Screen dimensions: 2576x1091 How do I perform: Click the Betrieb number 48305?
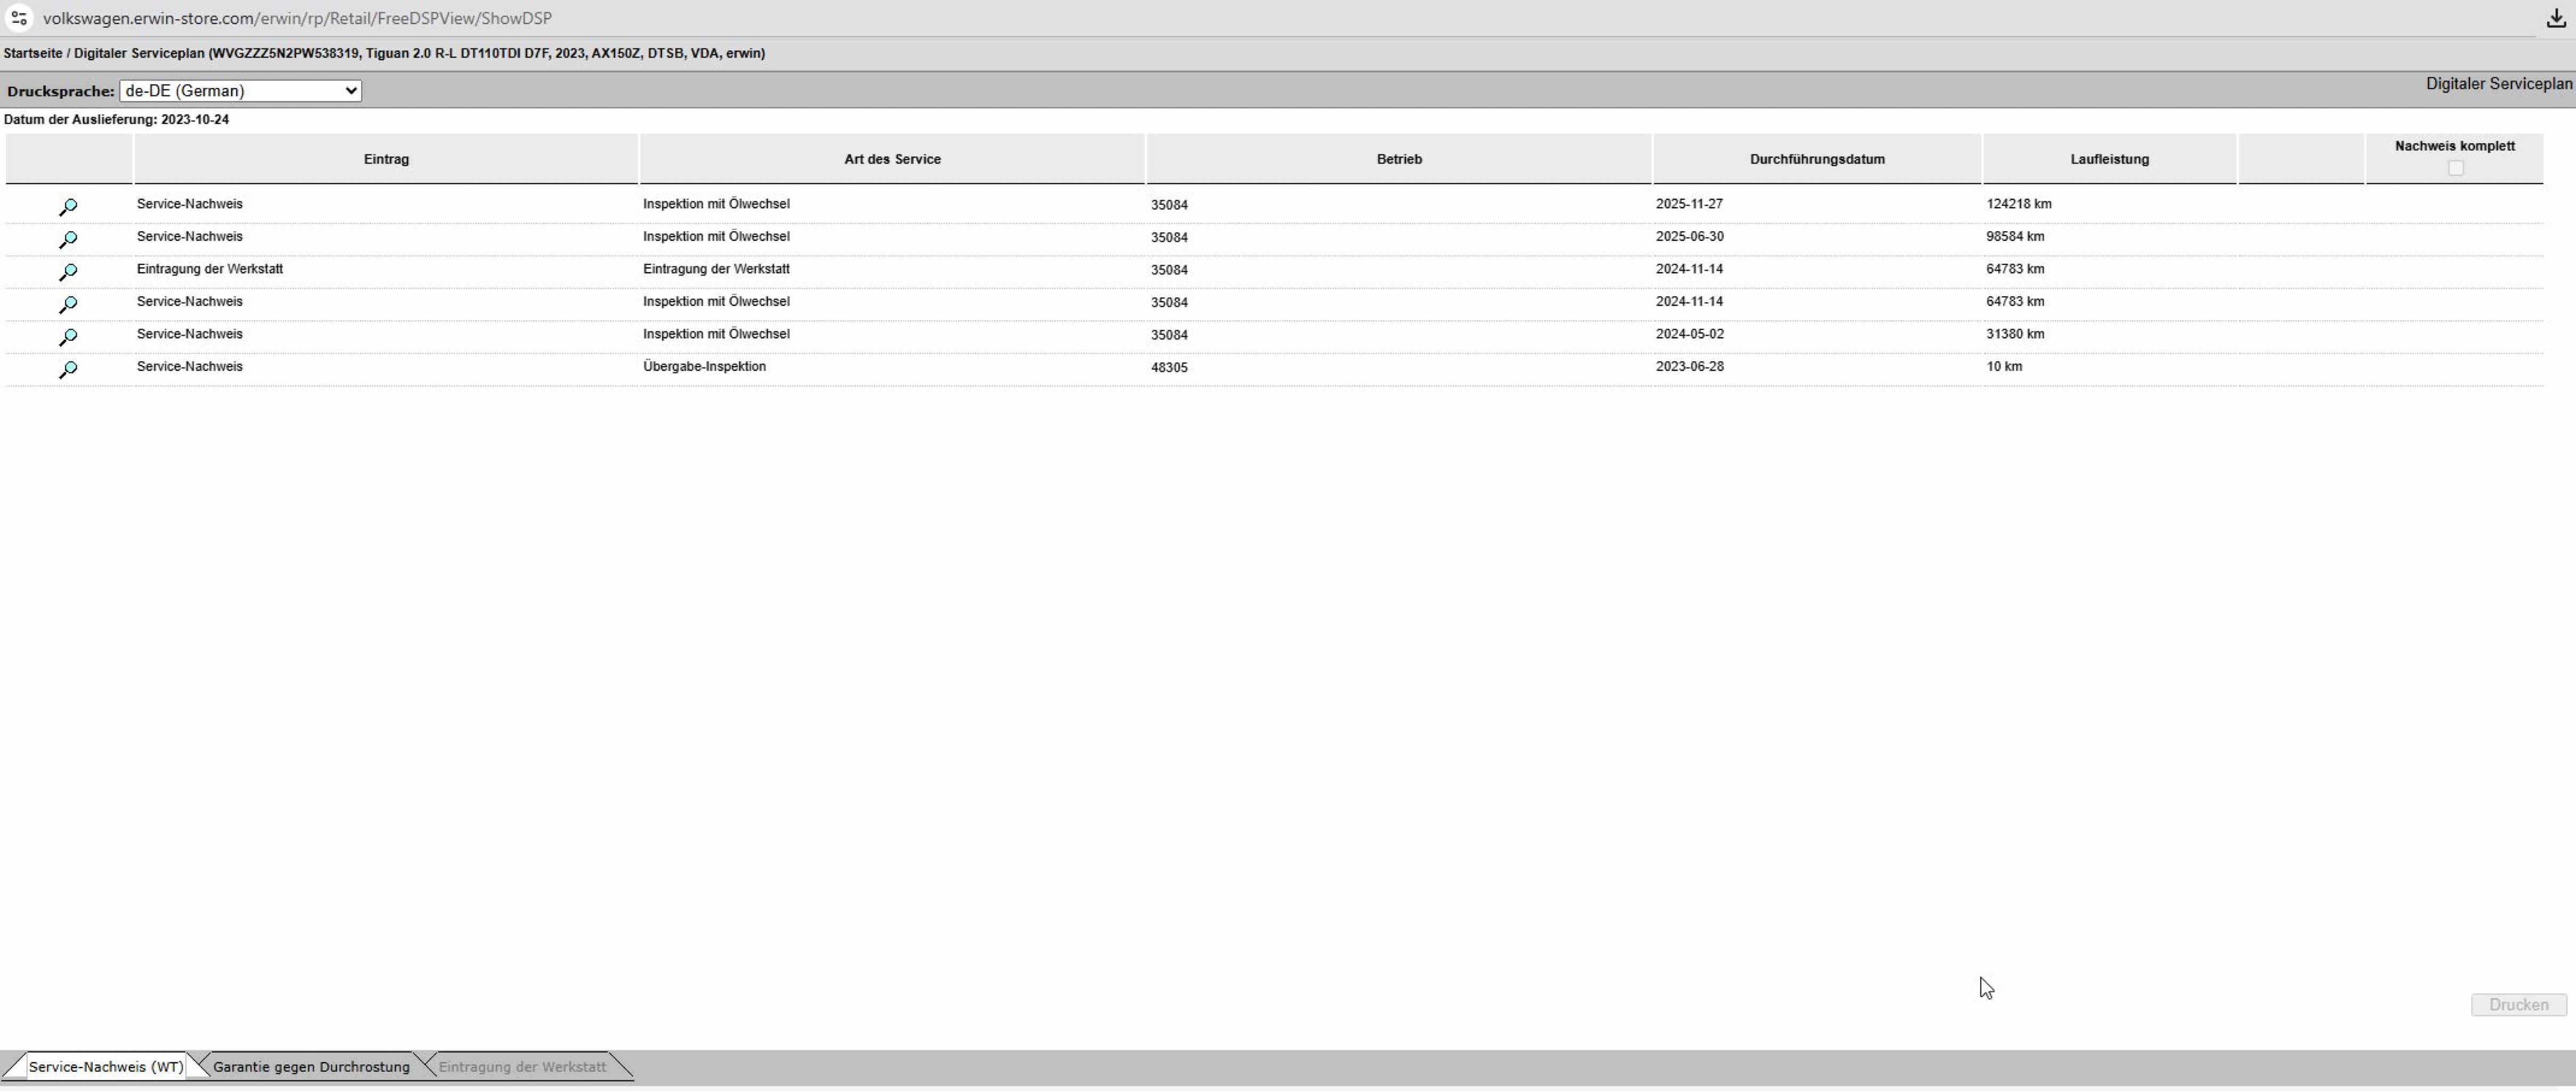1169,368
